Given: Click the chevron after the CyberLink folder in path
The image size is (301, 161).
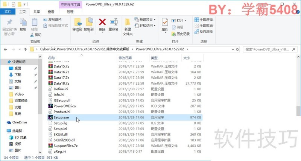Looking at the screenshot, I should 132,49.
